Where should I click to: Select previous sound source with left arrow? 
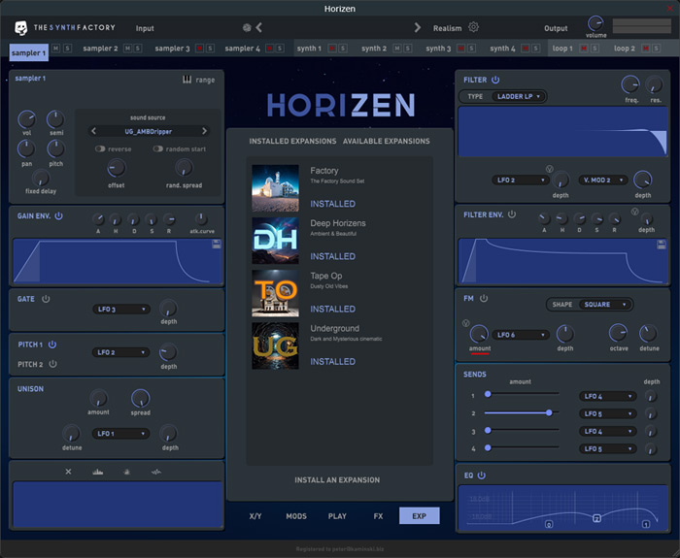[x=93, y=131]
